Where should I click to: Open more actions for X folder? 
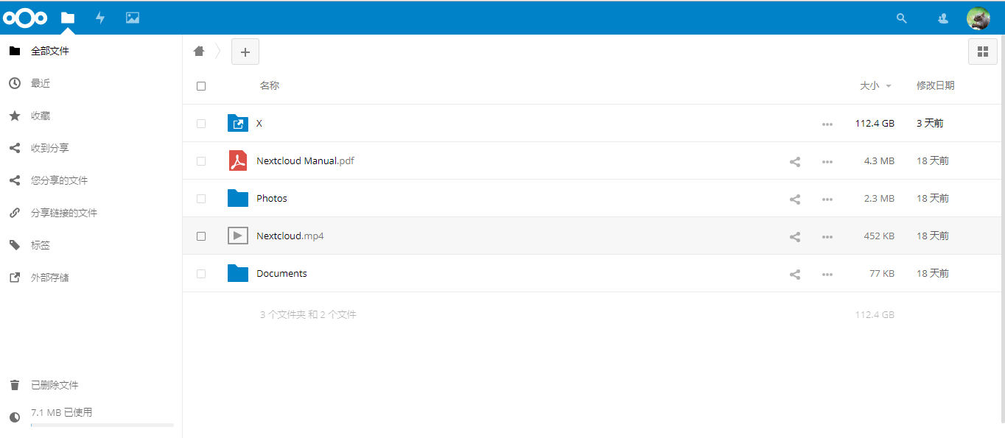pyautogui.click(x=827, y=124)
